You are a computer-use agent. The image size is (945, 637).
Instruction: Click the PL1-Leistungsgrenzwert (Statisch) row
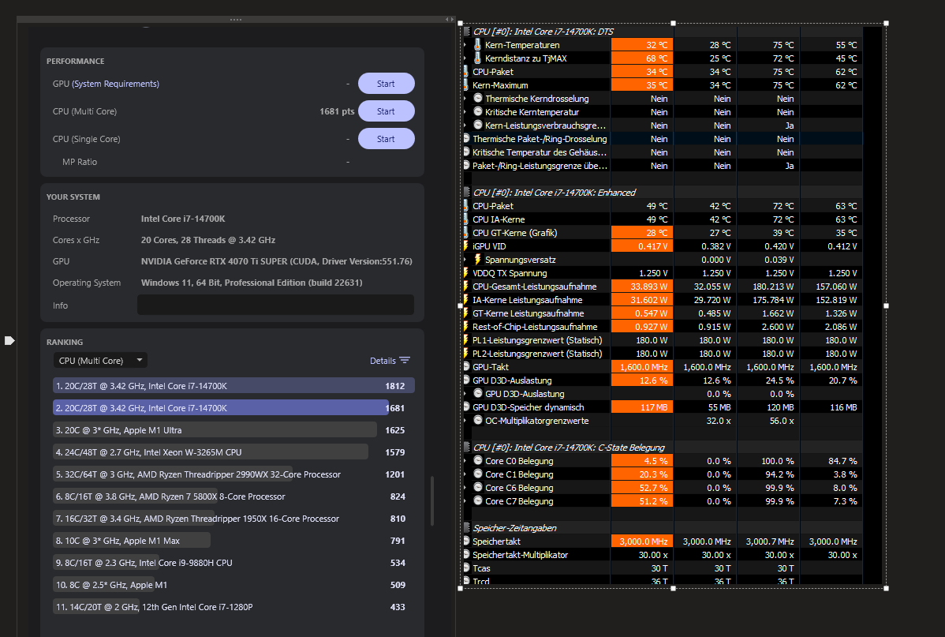coord(663,339)
